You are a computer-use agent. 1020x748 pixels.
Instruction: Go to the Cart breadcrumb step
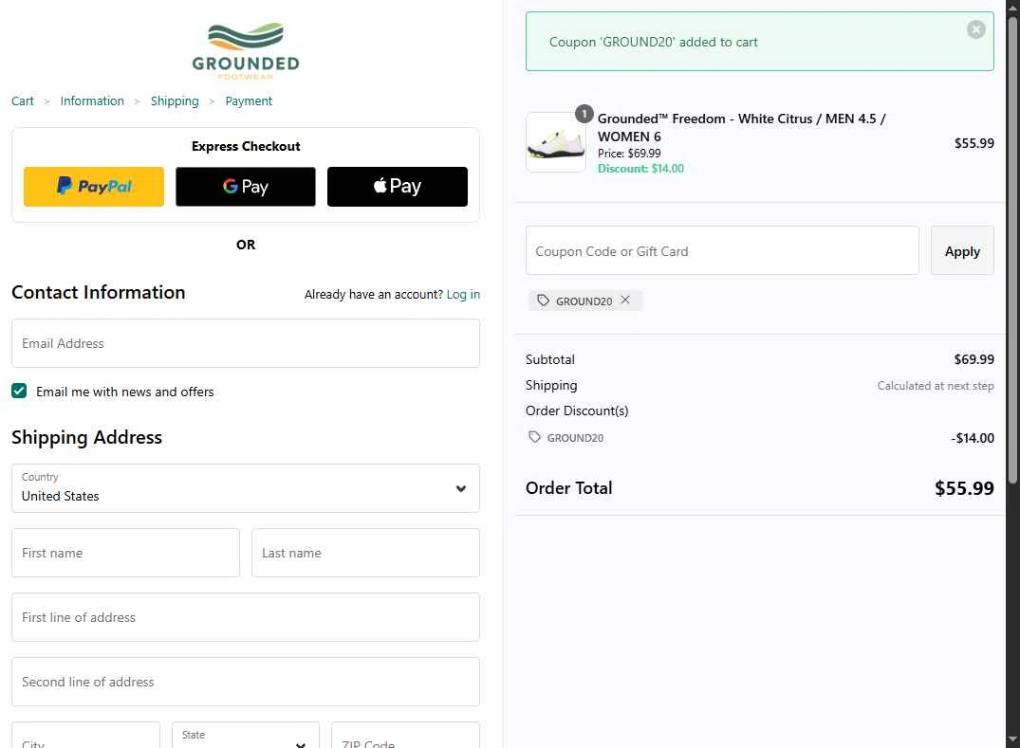23,100
